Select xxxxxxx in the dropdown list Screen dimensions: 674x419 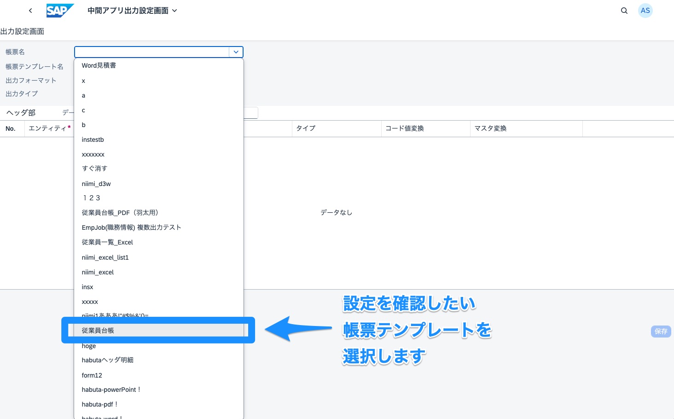pos(159,154)
